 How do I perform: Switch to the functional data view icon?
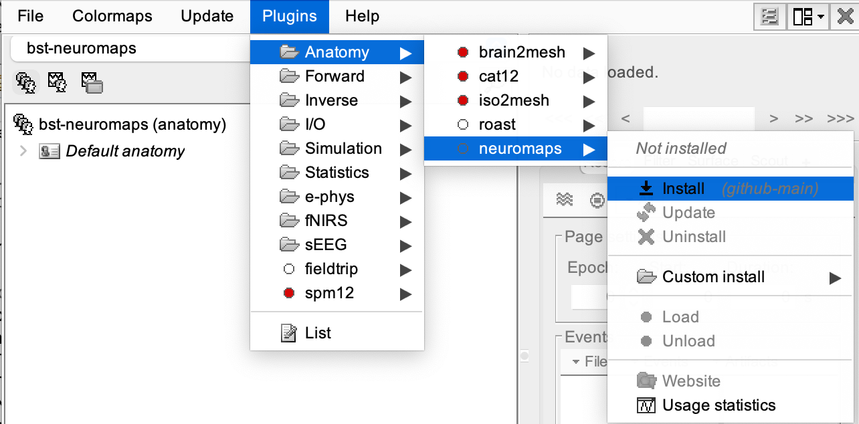click(x=58, y=82)
